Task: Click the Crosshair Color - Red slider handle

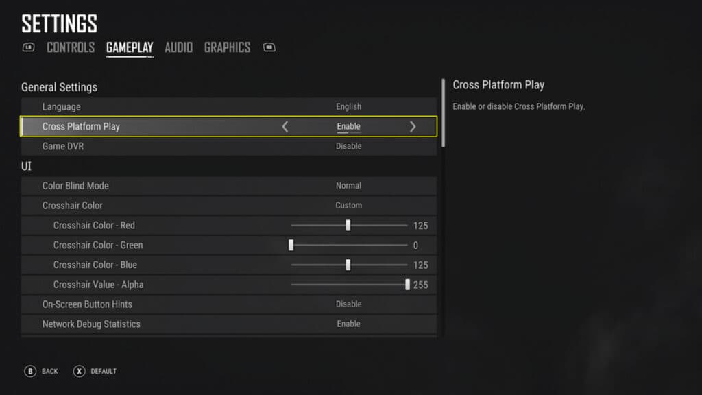Action: click(348, 225)
